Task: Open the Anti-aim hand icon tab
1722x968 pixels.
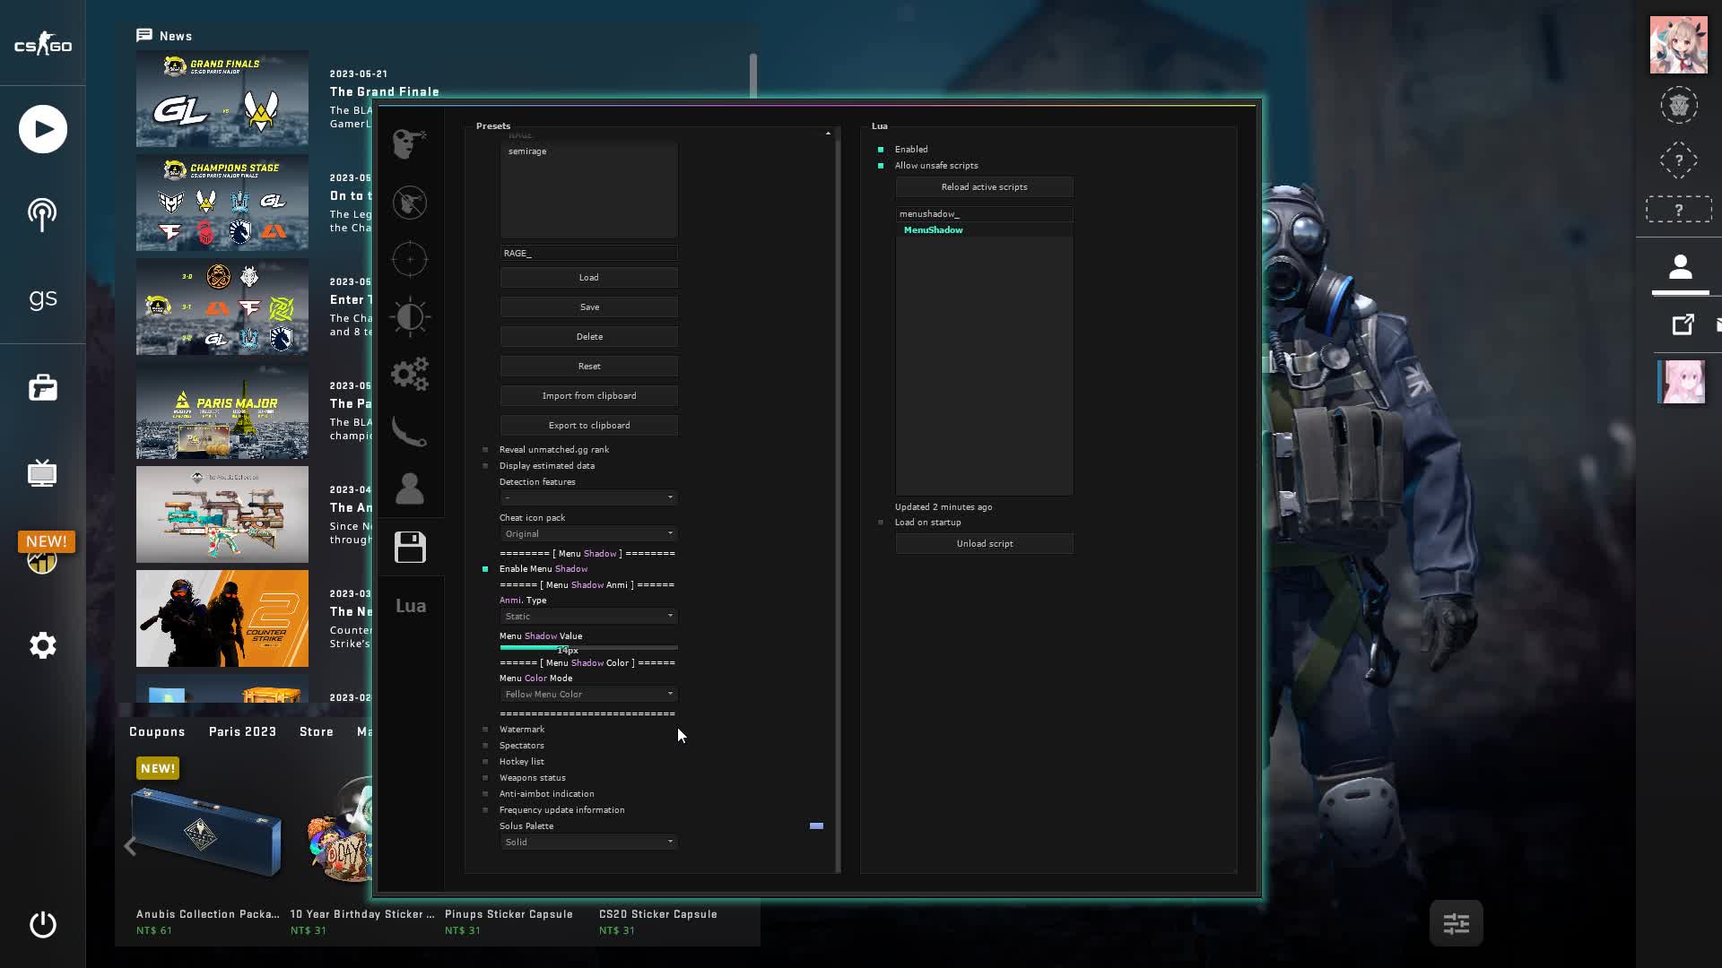Action: [410, 202]
